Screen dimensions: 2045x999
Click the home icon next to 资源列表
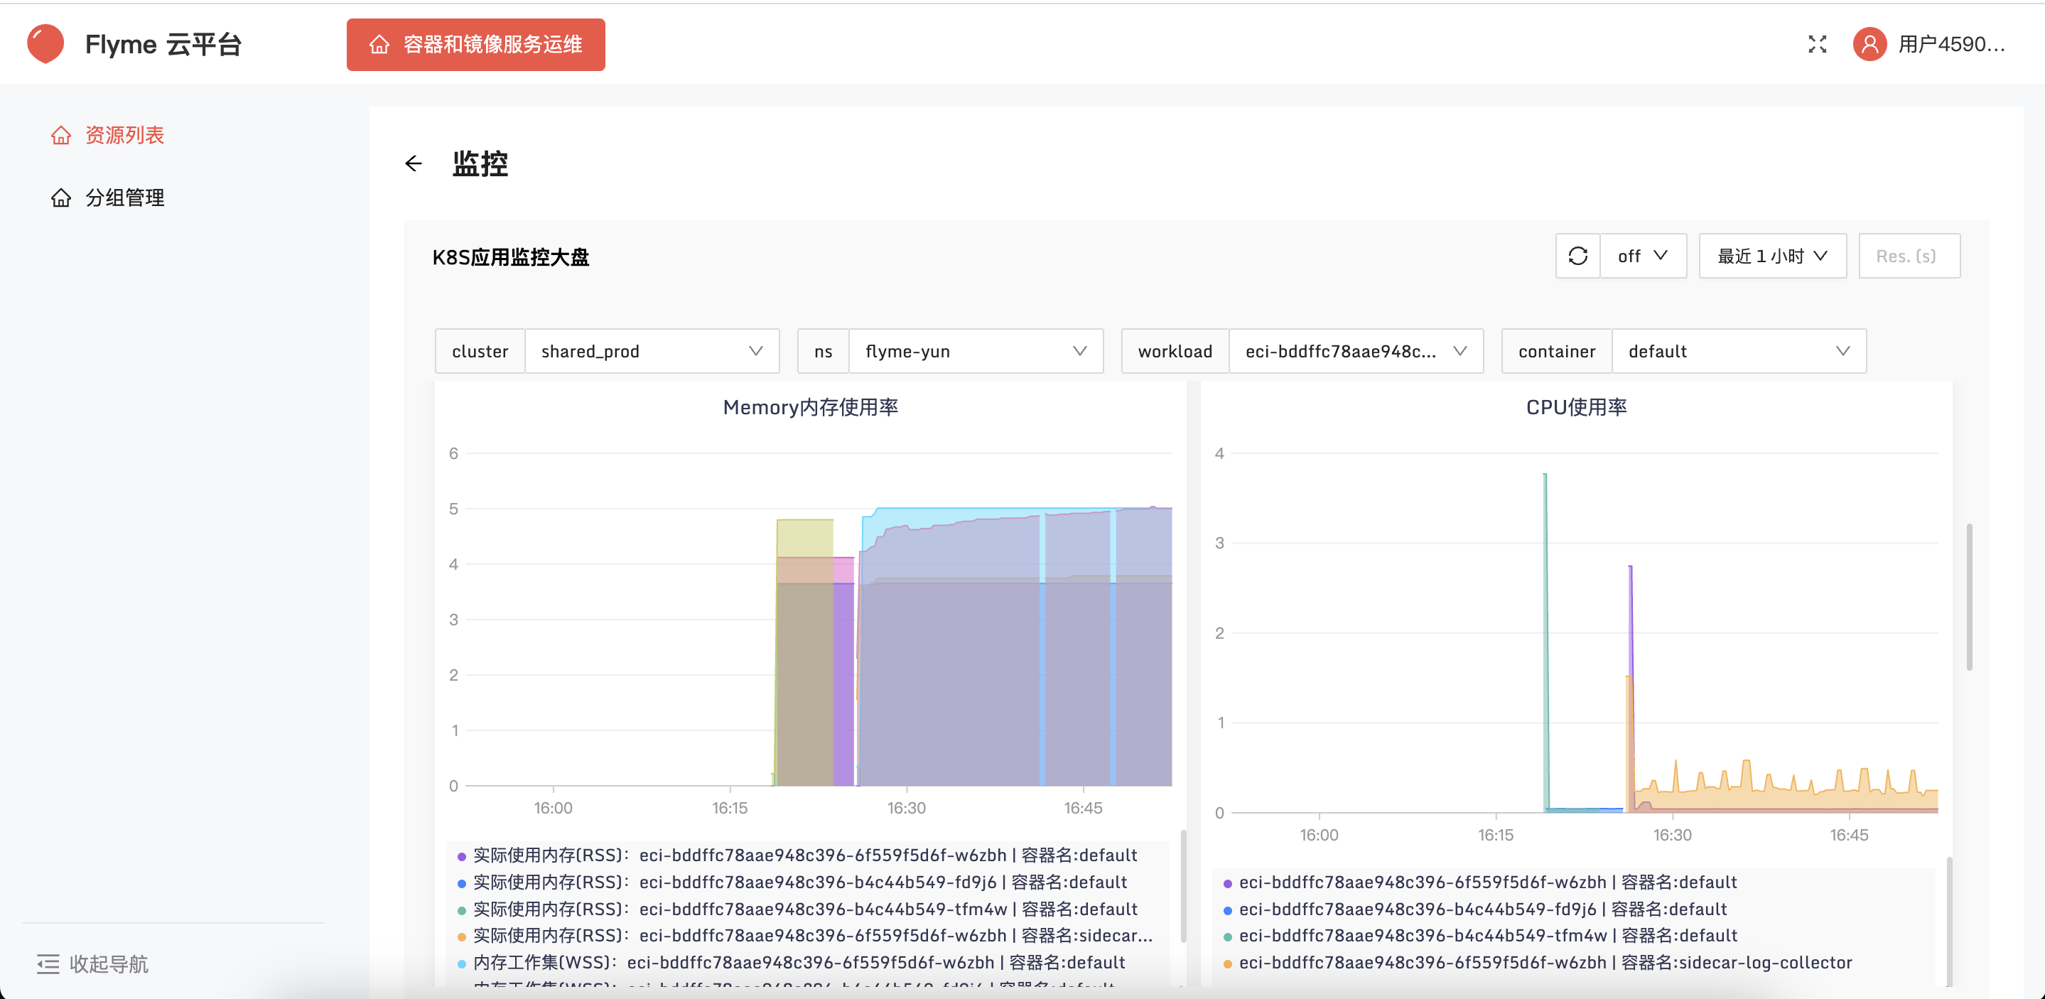click(x=61, y=136)
